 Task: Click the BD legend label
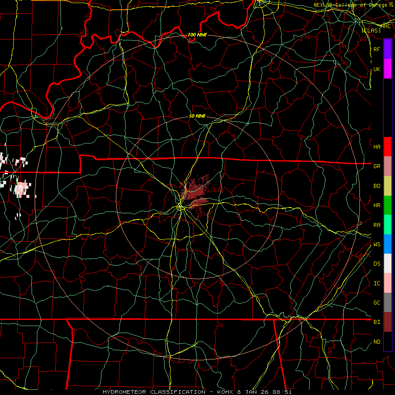point(377,186)
